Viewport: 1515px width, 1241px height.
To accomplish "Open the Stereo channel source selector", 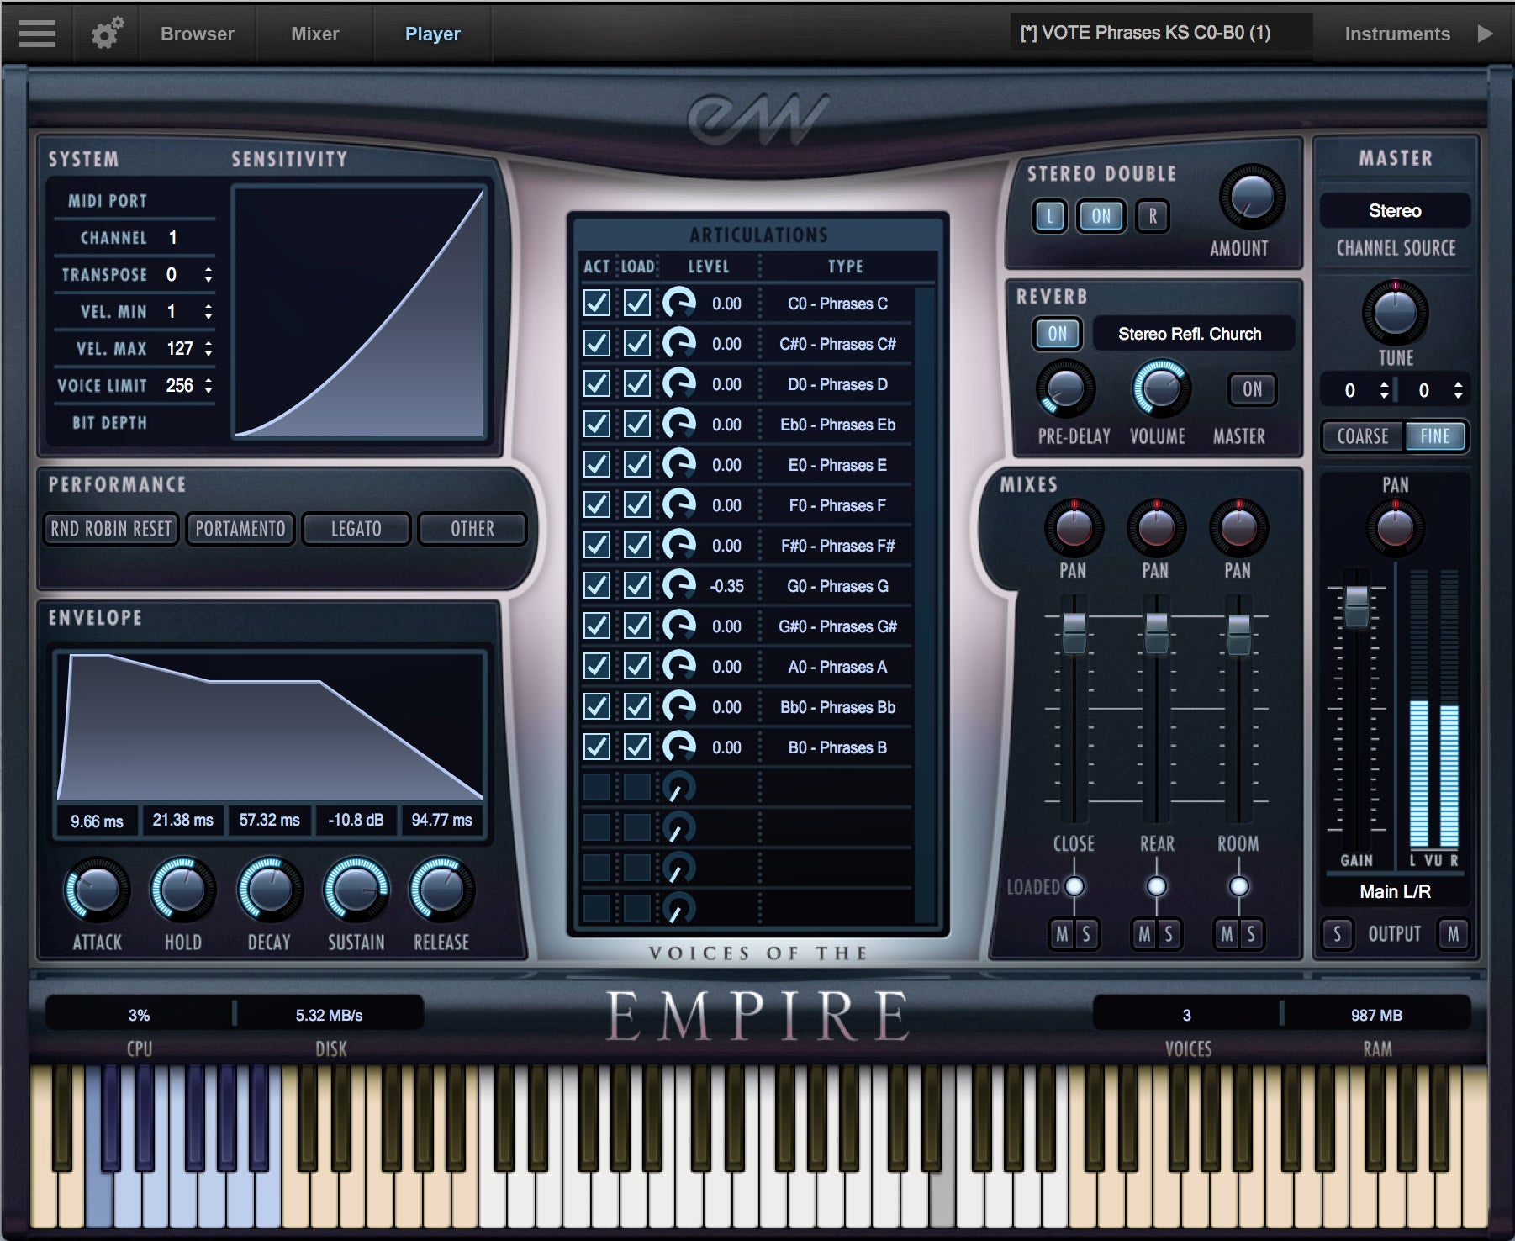I will coord(1394,210).
